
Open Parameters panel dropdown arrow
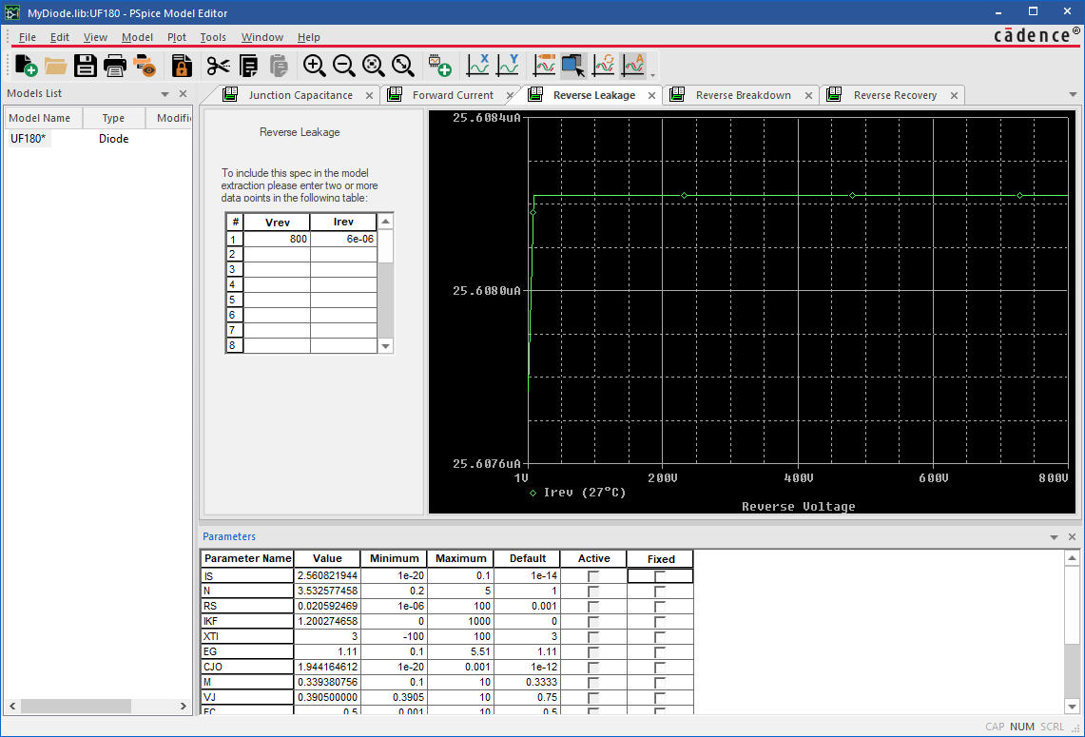(1054, 537)
